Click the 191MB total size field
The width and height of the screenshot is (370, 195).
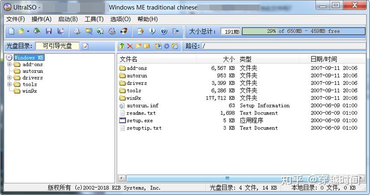pyautogui.click(x=231, y=31)
